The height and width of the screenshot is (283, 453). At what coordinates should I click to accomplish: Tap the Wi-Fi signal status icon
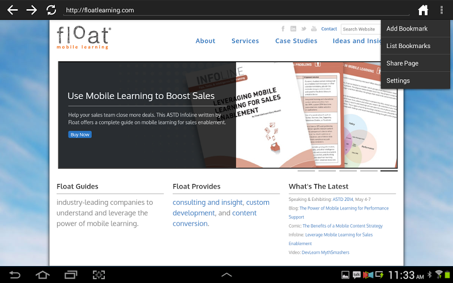click(x=438, y=275)
